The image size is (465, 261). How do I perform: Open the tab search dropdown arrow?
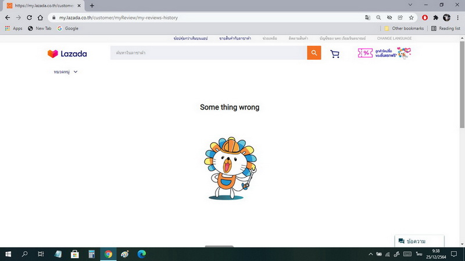(x=410, y=5)
